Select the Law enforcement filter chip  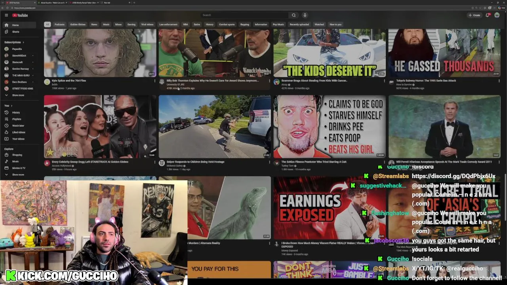pyautogui.click(x=168, y=25)
